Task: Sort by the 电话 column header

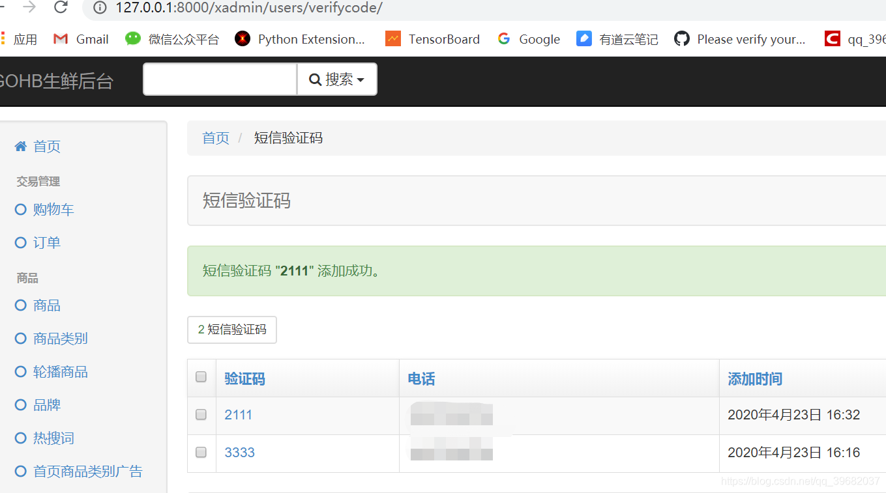Action: point(421,378)
